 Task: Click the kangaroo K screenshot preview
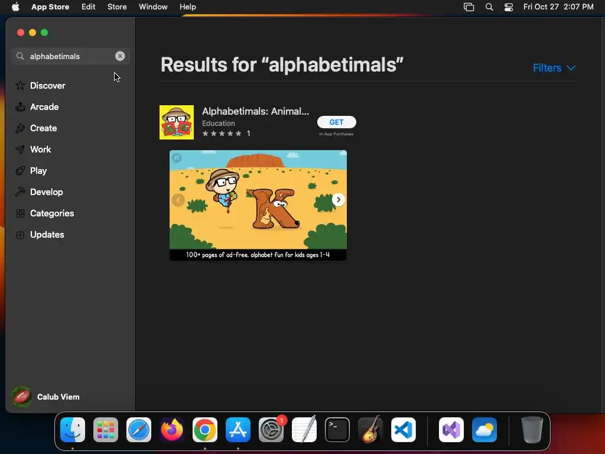pyautogui.click(x=258, y=205)
